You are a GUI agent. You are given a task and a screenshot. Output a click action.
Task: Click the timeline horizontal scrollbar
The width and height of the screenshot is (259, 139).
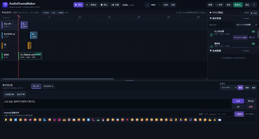pos(58,79)
